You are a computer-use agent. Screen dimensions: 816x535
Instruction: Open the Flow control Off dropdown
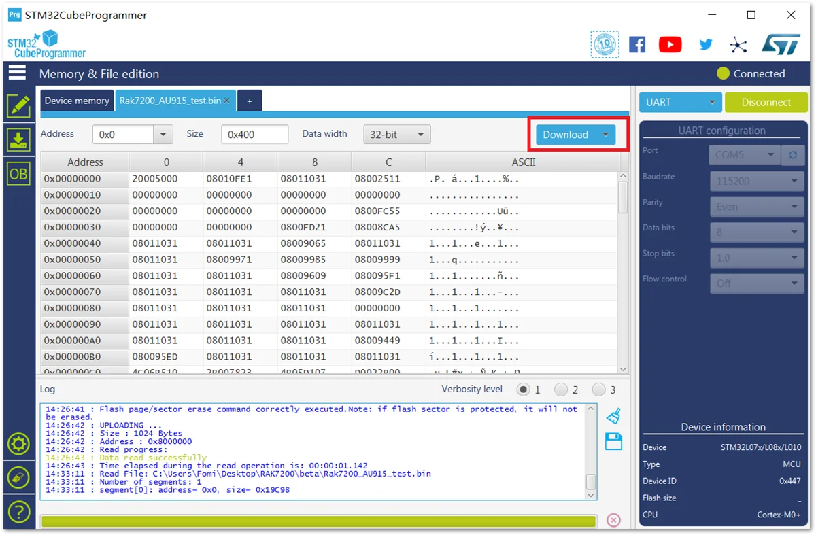click(757, 283)
